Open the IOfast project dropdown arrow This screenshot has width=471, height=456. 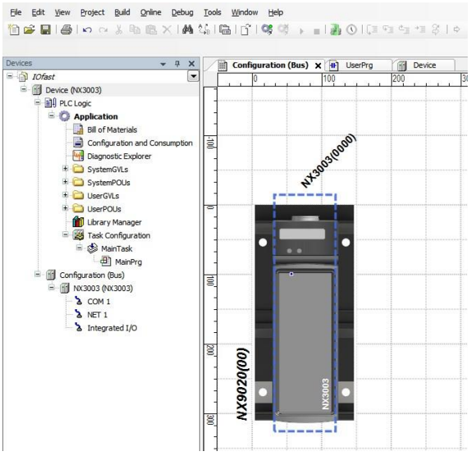point(194,76)
